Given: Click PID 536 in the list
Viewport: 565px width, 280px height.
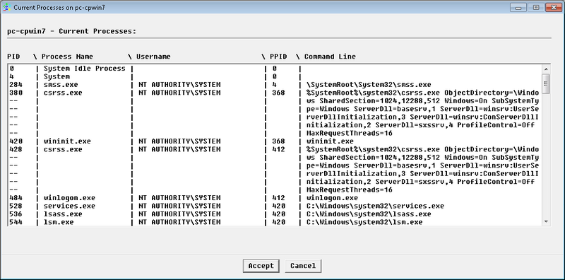Looking at the screenshot, I should [16, 214].
